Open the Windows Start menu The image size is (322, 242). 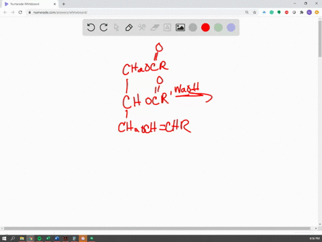[x=4, y=239]
